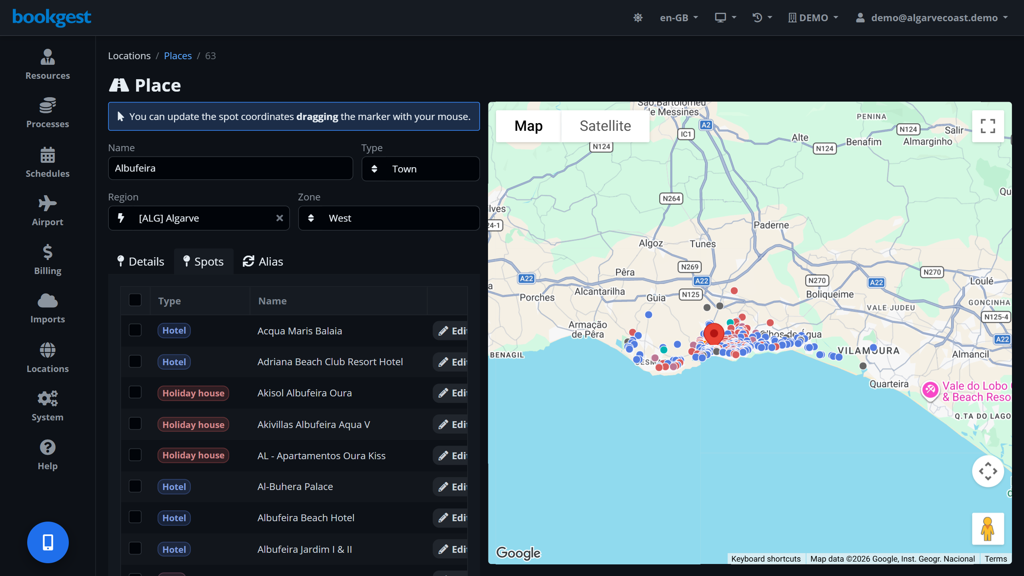Open the Schedules calendar section
This screenshot has width=1024, height=576.
[48, 163]
